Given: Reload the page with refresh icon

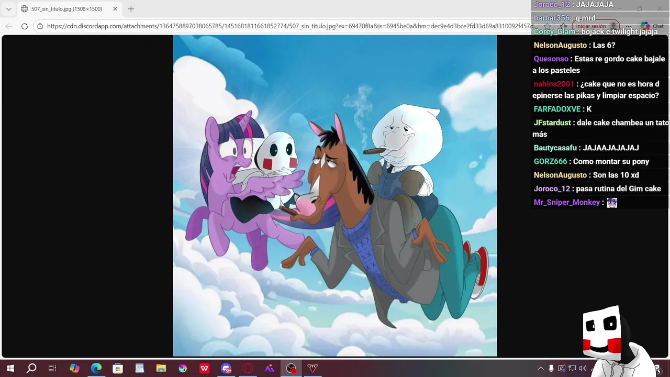Looking at the screenshot, I should (x=25, y=26).
